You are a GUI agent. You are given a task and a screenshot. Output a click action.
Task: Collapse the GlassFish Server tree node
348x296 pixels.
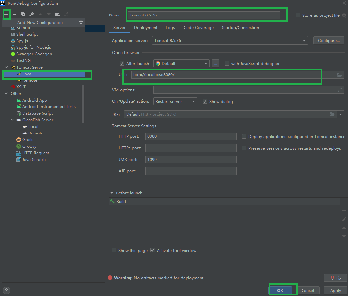12,120
